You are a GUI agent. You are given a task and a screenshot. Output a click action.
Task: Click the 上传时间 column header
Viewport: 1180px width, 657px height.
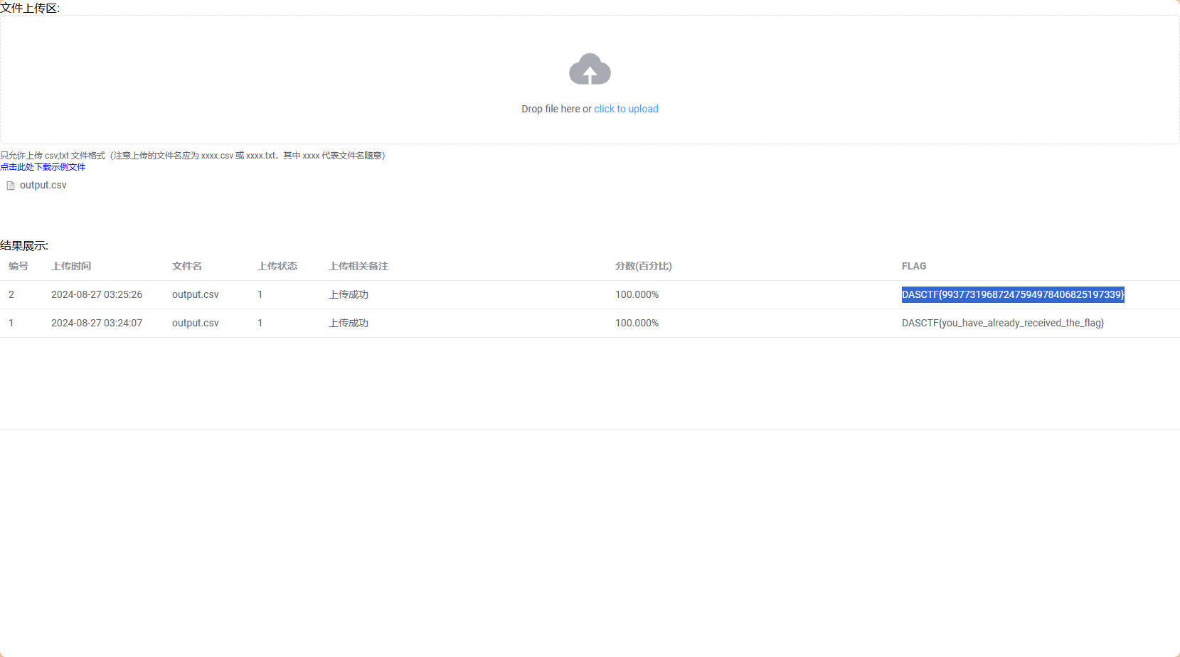(x=71, y=266)
